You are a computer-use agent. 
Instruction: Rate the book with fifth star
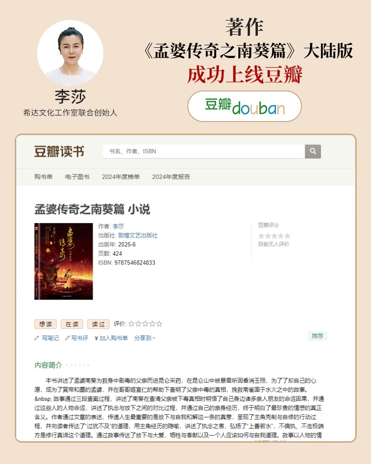pyautogui.click(x=159, y=324)
